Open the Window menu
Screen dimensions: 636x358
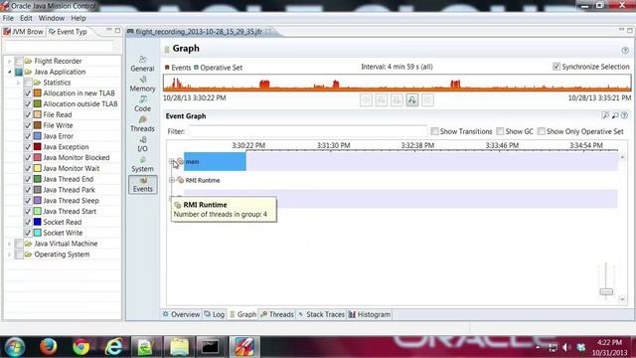pos(52,18)
